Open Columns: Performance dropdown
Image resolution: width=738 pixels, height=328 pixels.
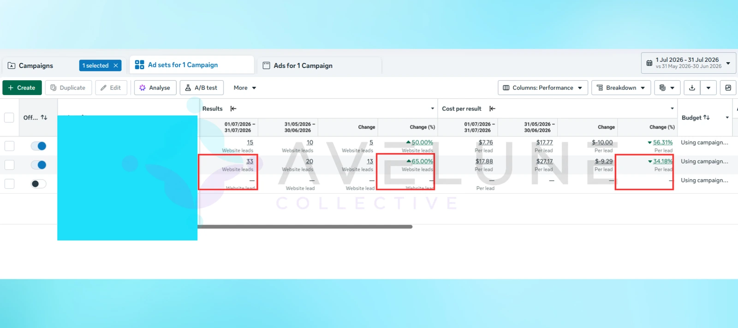click(x=543, y=88)
